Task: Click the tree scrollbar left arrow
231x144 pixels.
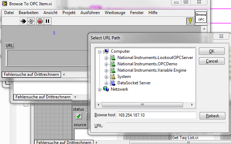Action: (x=98, y=105)
